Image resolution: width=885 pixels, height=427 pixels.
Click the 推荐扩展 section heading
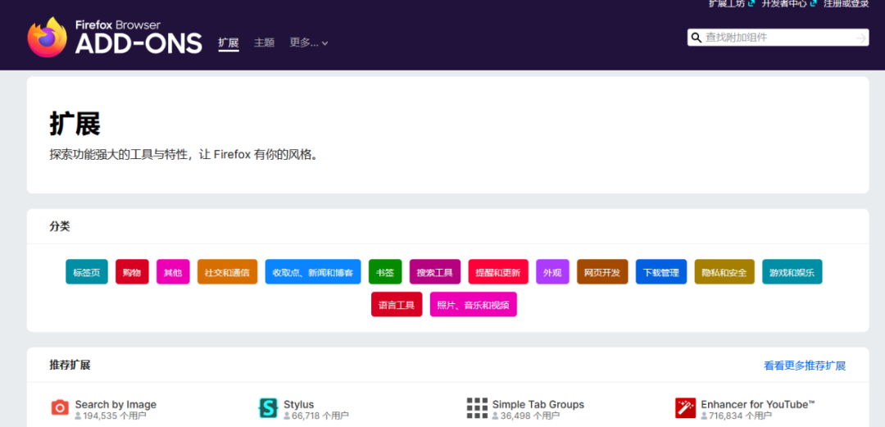[x=70, y=365]
